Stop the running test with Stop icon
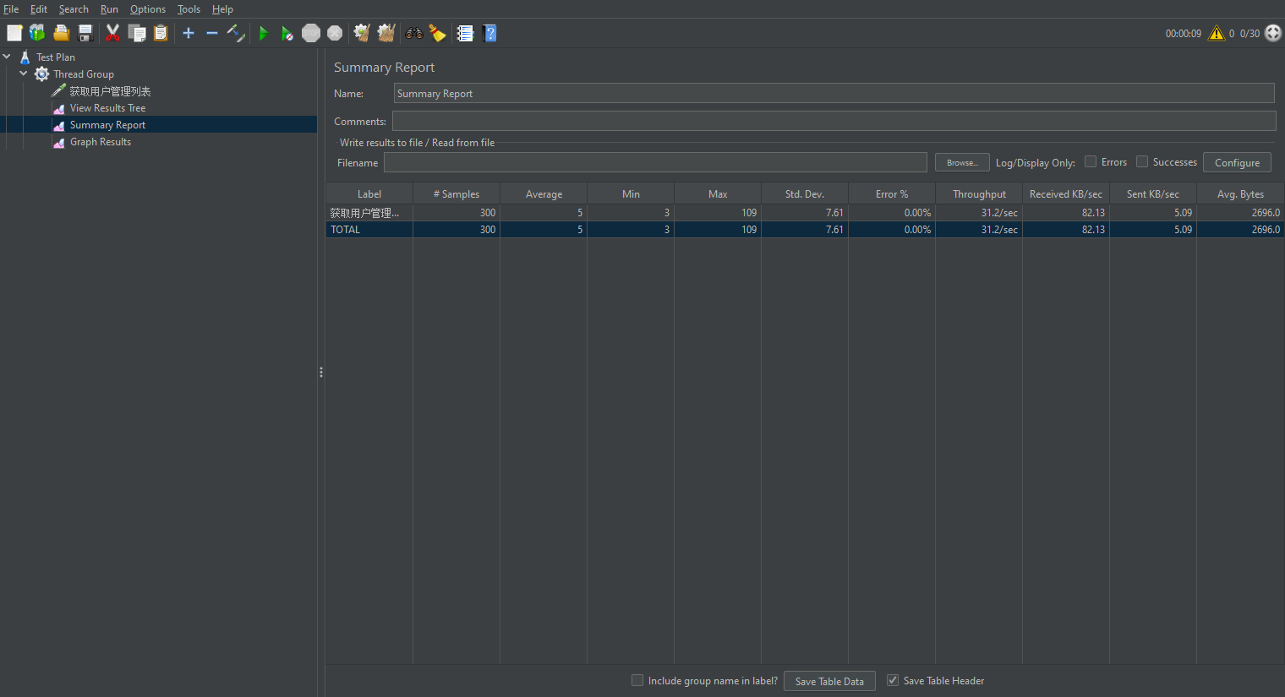 [x=311, y=33]
